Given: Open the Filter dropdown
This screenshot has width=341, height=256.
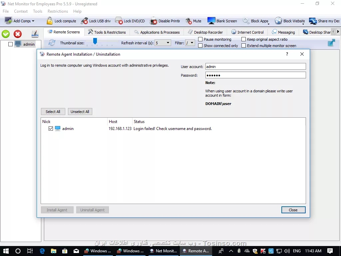Looking at the screenshot, I should (190, 43).
